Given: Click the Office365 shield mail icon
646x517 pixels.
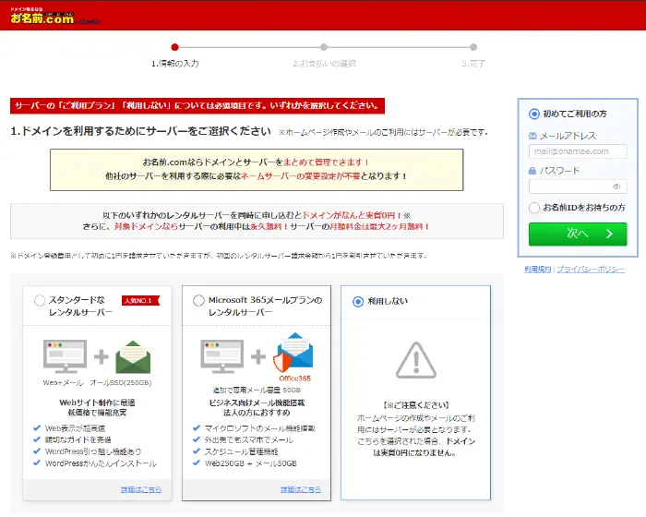Looking at the screenshot, I should 293,353.
